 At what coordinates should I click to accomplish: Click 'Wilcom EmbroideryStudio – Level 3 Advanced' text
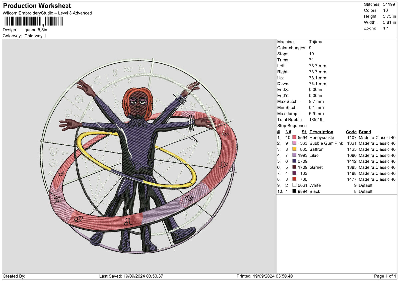[x=47, y=13]
